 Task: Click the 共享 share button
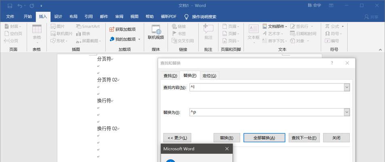(x=371, y=17)
